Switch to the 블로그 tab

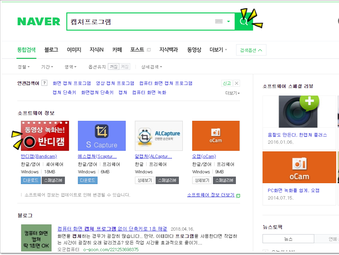click(x=51, y=50)
